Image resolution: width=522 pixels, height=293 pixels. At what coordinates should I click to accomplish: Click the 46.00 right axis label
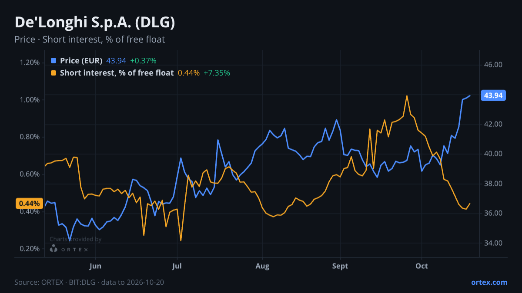click(x=493, y=65)
